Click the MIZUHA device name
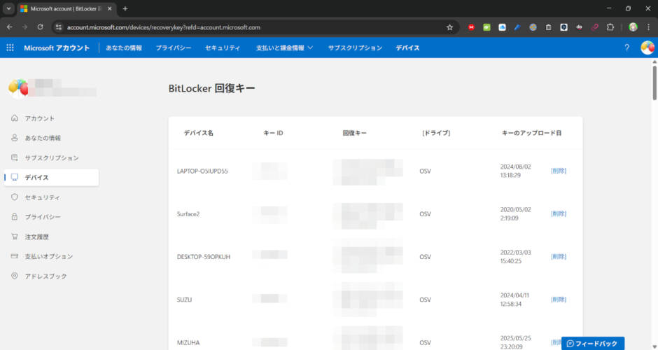Screen dimensions: 658x350 pyautogui.click(x=188, y=342)
